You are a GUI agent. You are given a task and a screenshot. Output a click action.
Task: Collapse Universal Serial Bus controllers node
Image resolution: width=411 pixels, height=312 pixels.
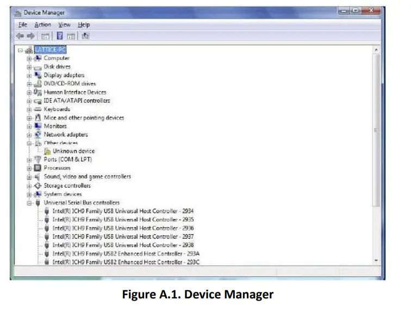29,203
